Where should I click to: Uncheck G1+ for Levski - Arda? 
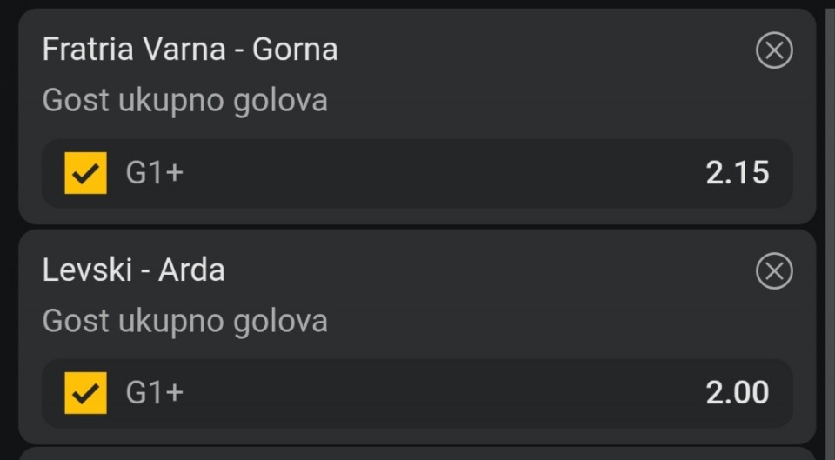85,393
